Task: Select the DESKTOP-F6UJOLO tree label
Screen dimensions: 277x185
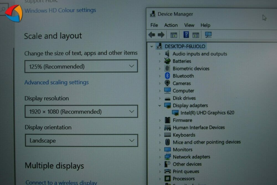Action: (x=185, y=46)
